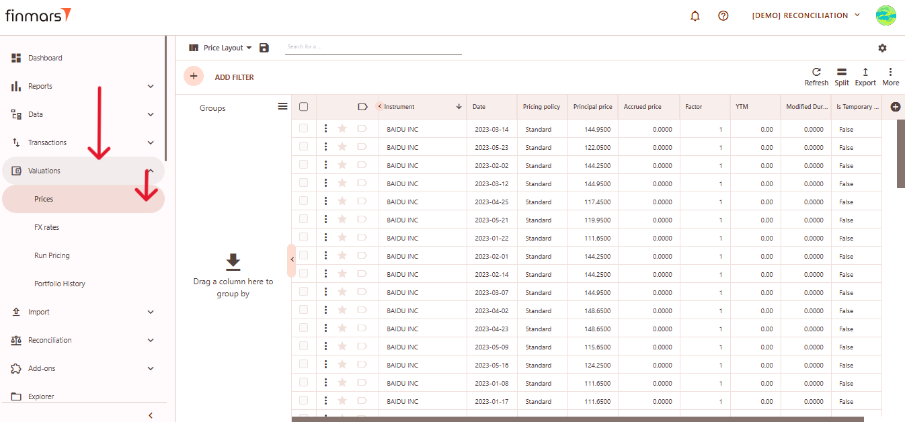Click the user avatar picture

tap(886, 15)
